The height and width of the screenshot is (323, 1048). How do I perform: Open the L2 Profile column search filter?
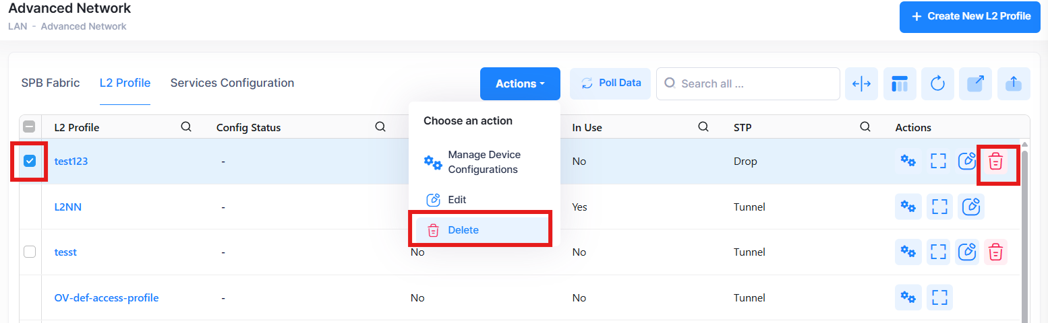pyautogui.click(x=187, y=127)
